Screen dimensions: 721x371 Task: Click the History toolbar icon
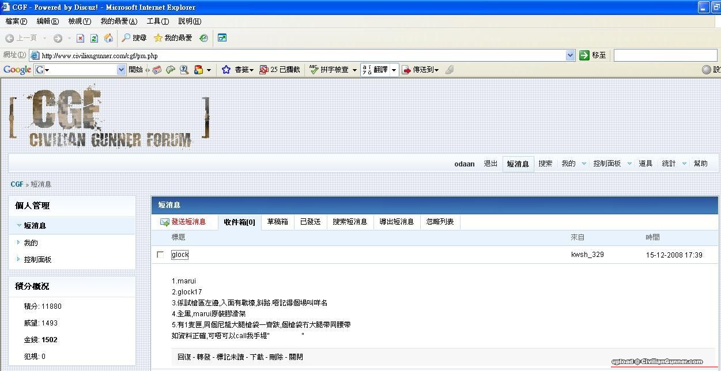tap(203, 38)
